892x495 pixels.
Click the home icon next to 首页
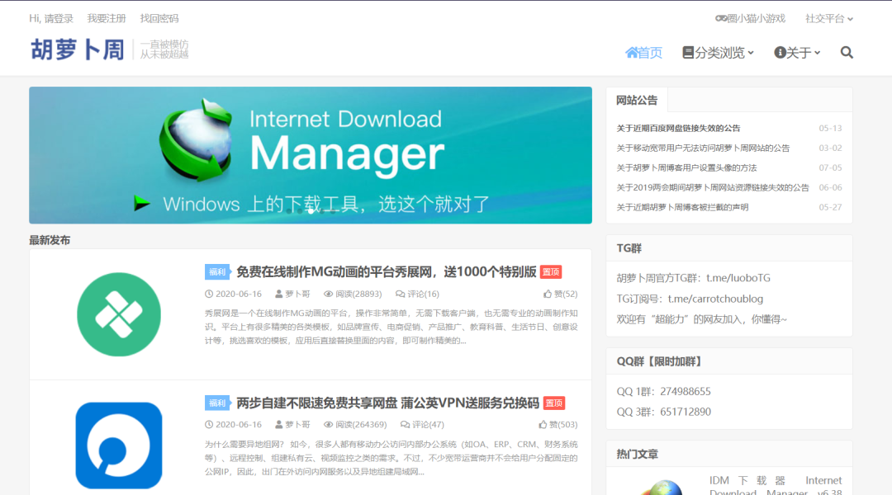(x=632, y=53)
